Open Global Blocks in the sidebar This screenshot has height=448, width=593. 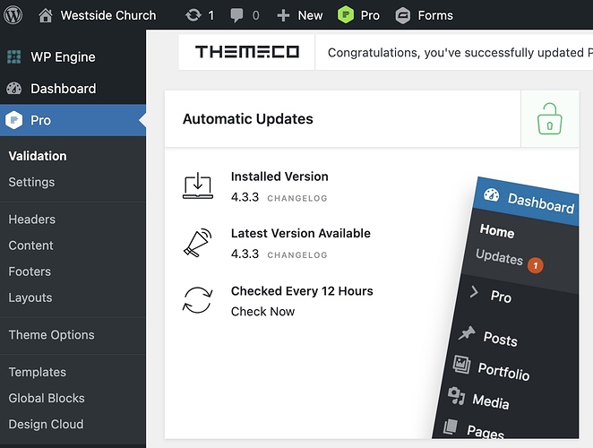click(47, 398)
